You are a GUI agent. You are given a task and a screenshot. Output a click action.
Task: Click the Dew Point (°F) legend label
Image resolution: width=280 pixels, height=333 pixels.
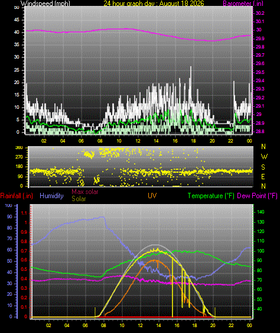pos(257,196)
